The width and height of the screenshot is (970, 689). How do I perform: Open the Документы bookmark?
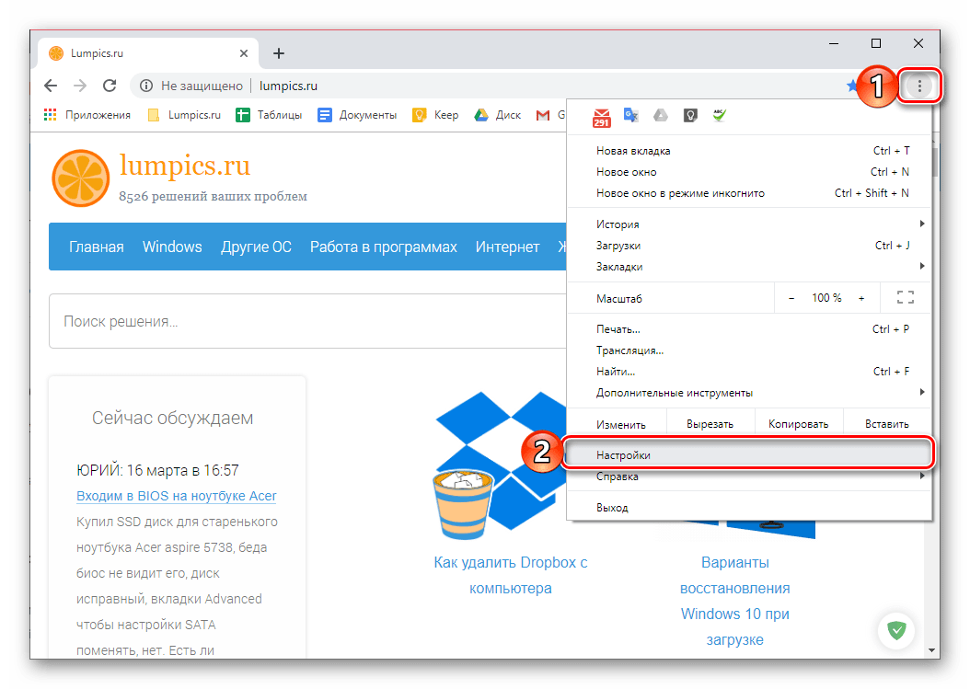(x=357, y=115)
